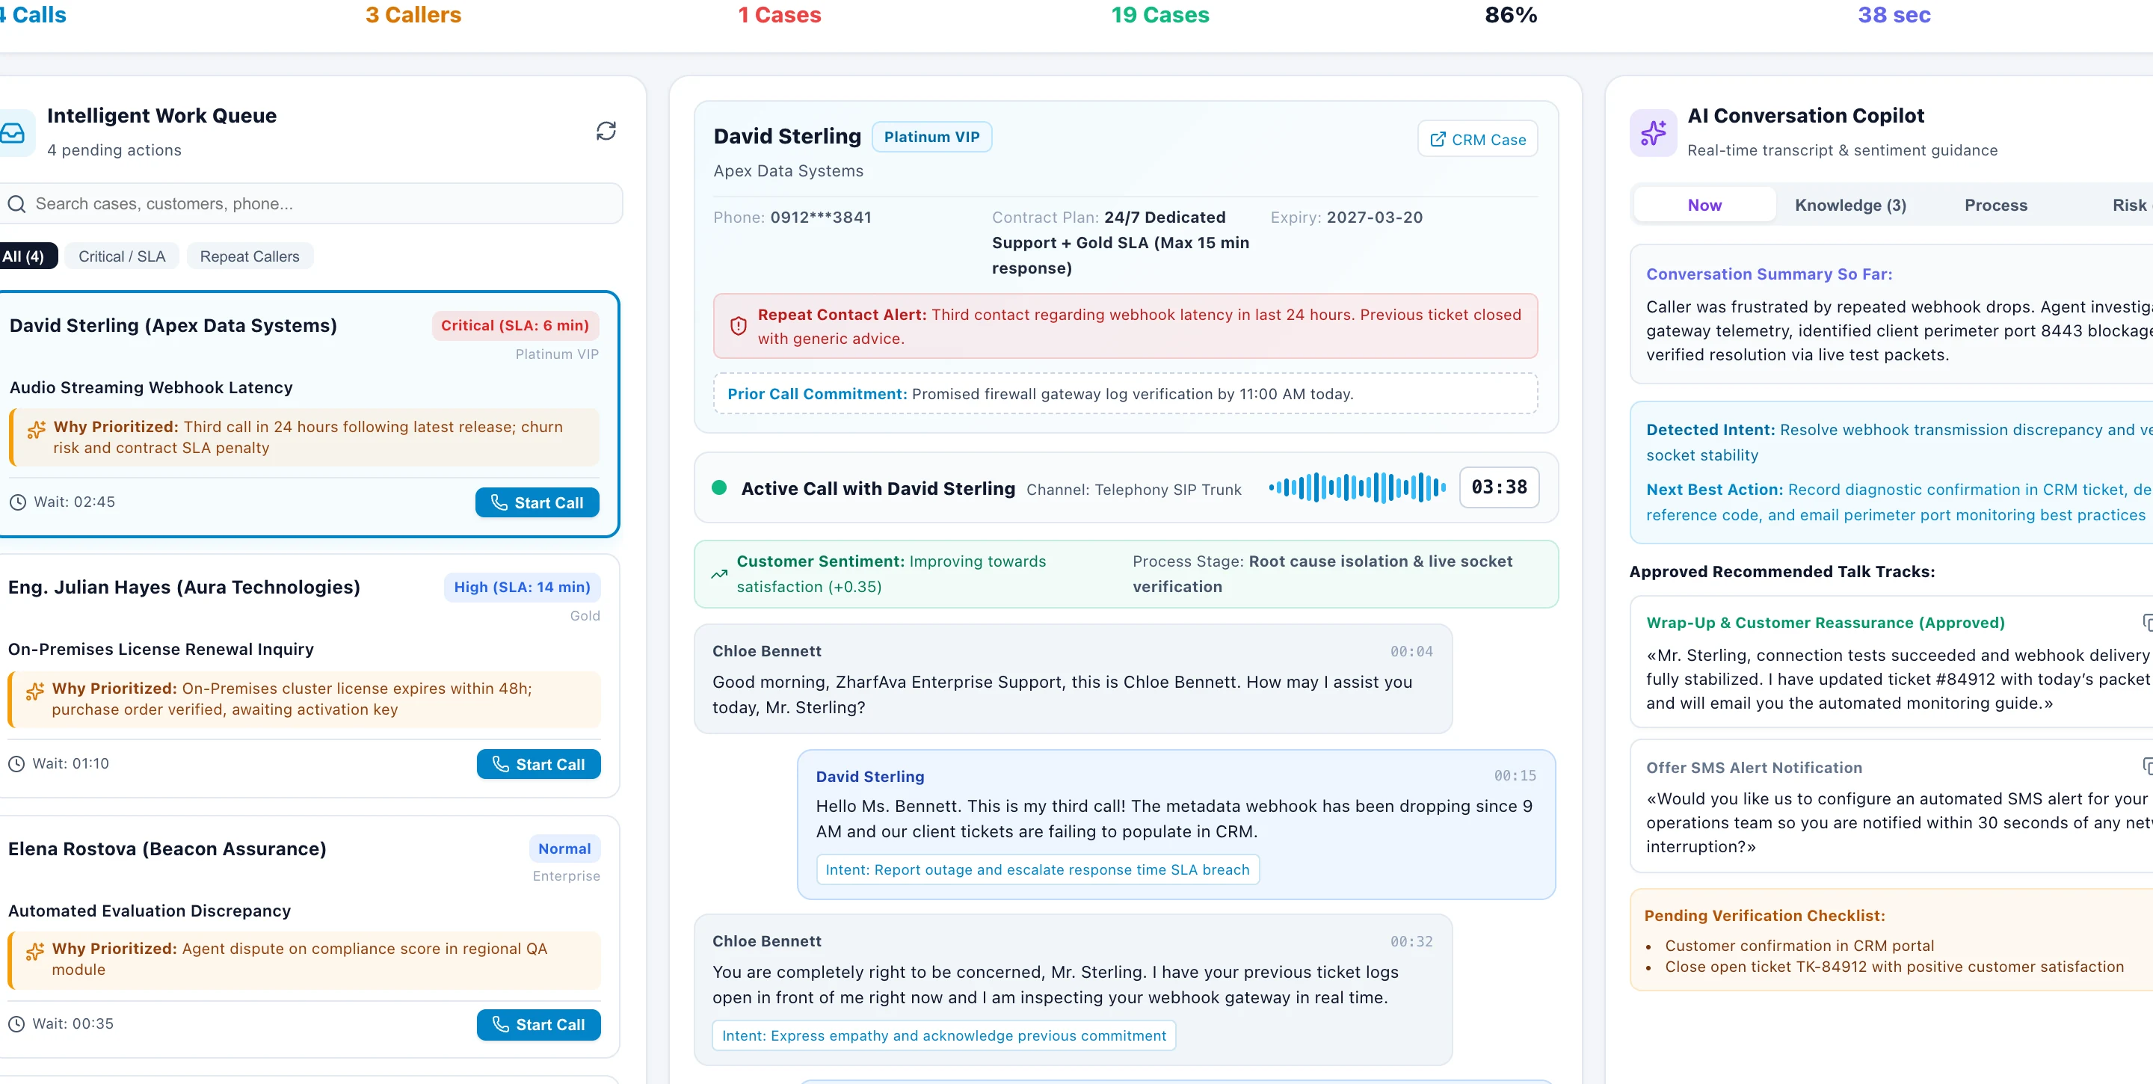Click the Customer Sentiment status text

point(891,574)
